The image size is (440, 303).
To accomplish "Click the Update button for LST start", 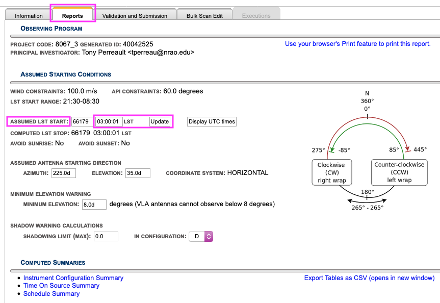I will click(x=160, y=121).
